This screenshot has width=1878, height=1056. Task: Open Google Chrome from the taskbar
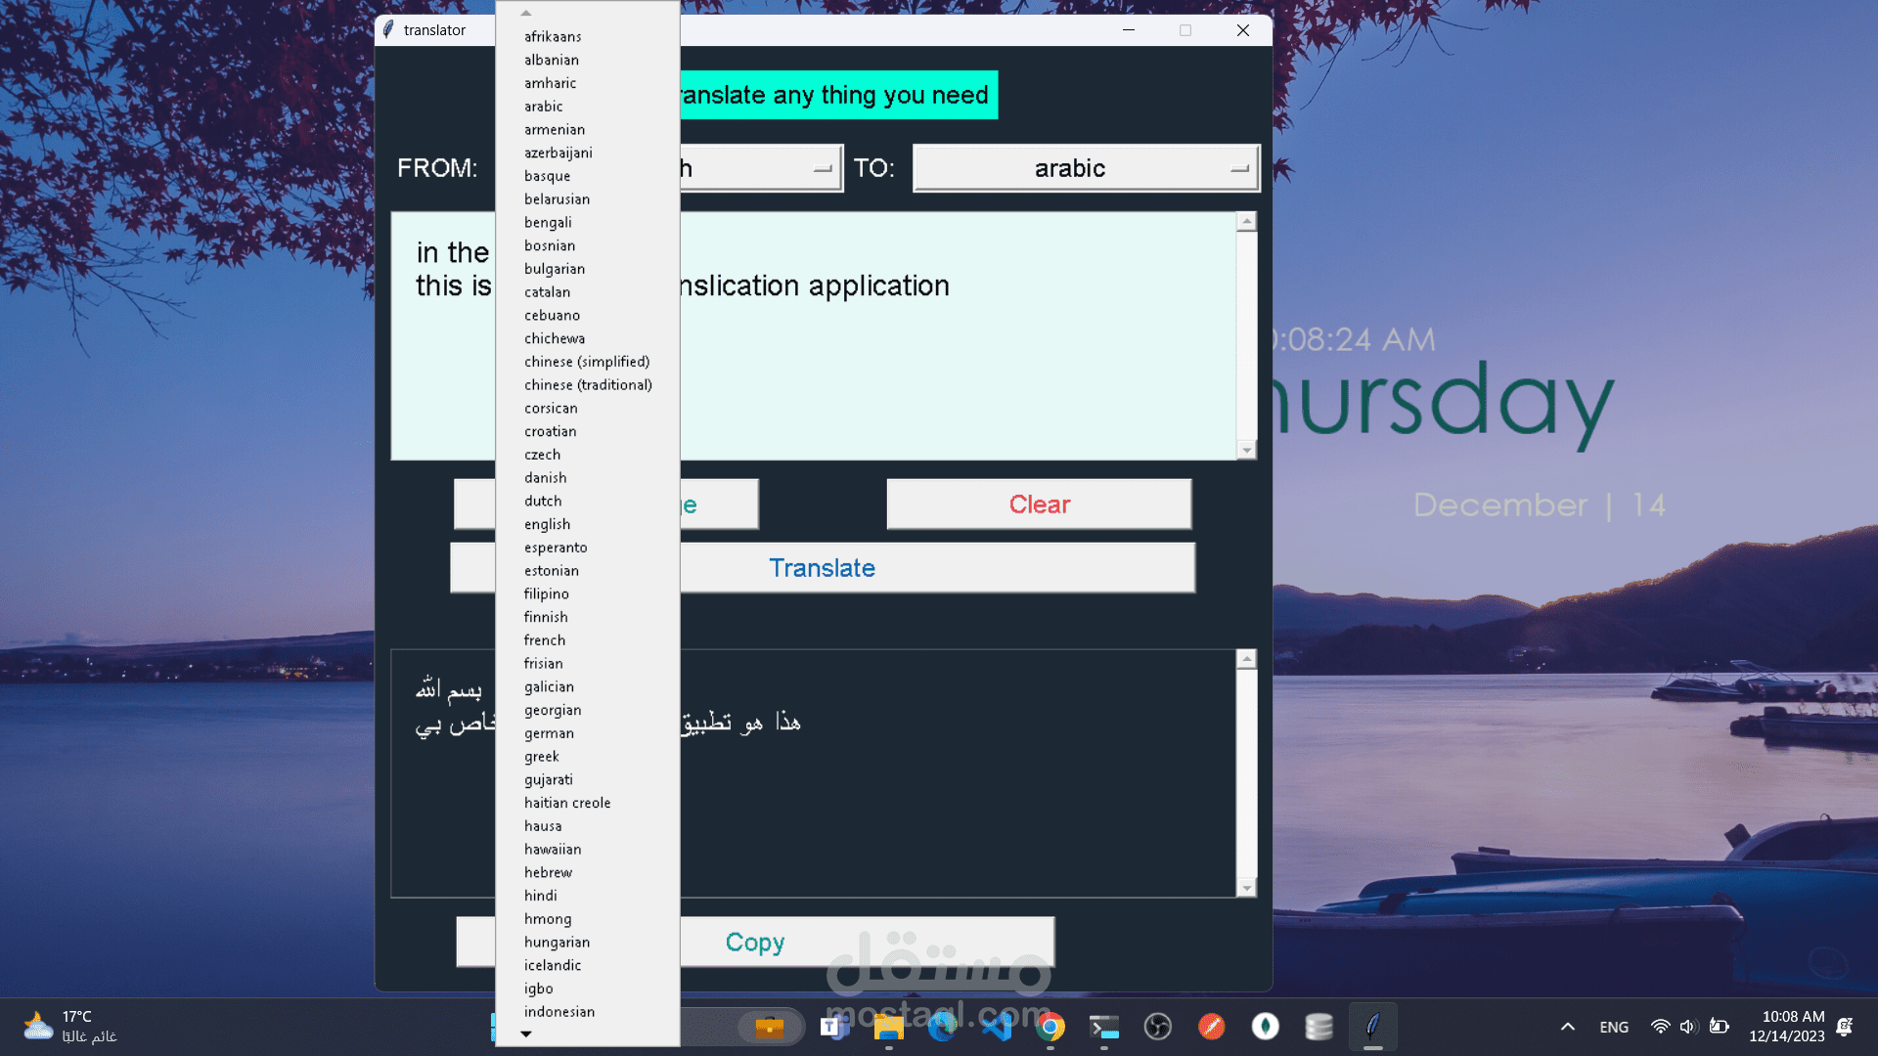click(x=1051, y=1027)
